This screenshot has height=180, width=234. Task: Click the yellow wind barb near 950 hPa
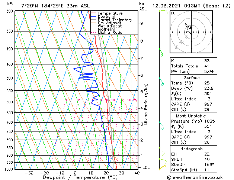[x=162, y=160]
